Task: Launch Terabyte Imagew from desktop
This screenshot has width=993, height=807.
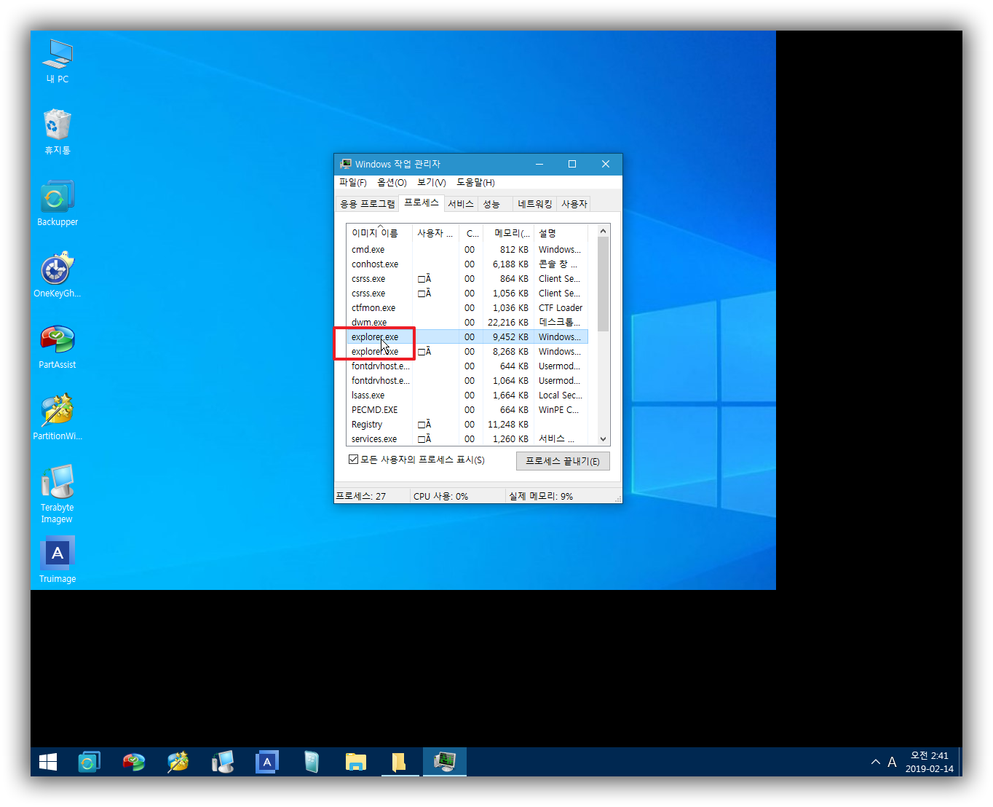Action: [x=58, y=494]
